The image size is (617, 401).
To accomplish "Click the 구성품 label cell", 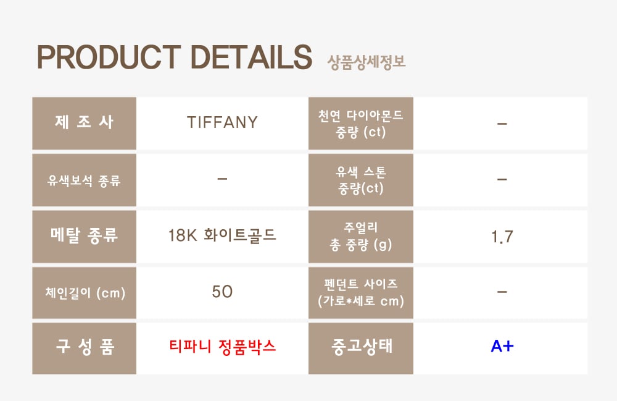I will (x=85, y=347).
